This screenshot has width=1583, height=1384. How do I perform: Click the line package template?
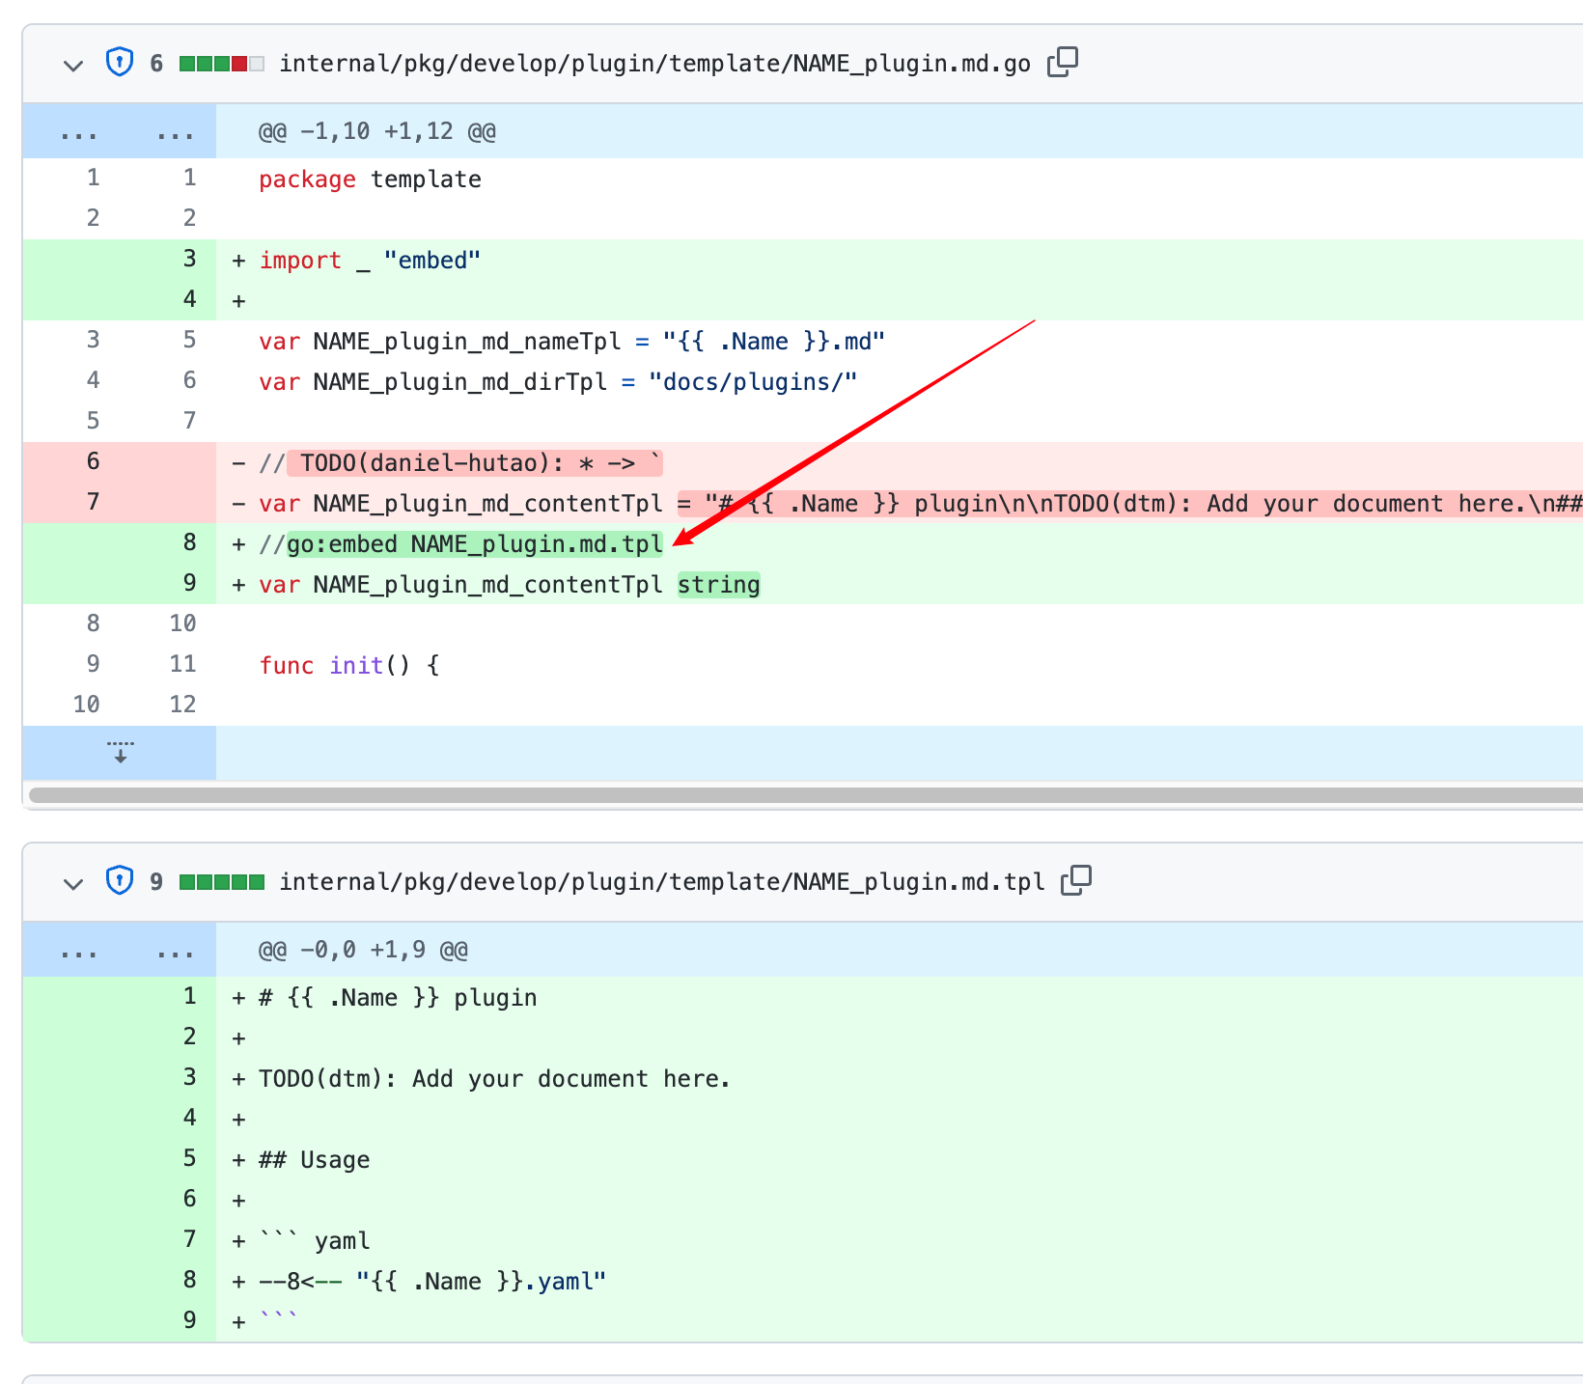(371, 180)
